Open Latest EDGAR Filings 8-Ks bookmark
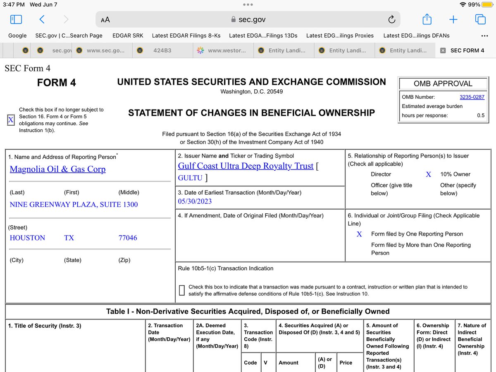The height and width of the screenshot is (372, 496). pos(186,36)
